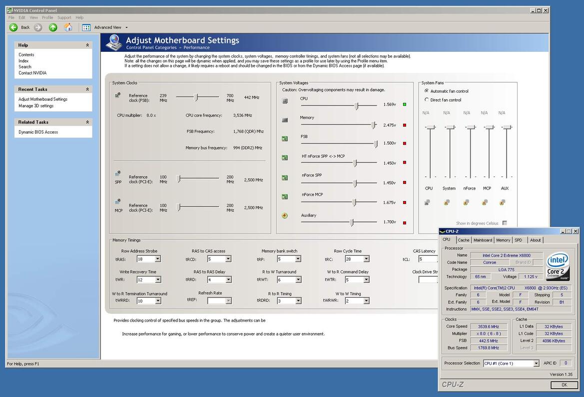Click the Advanced View grid icon
The height and width of the screenshot is (397, 584).
click(86, 27)
